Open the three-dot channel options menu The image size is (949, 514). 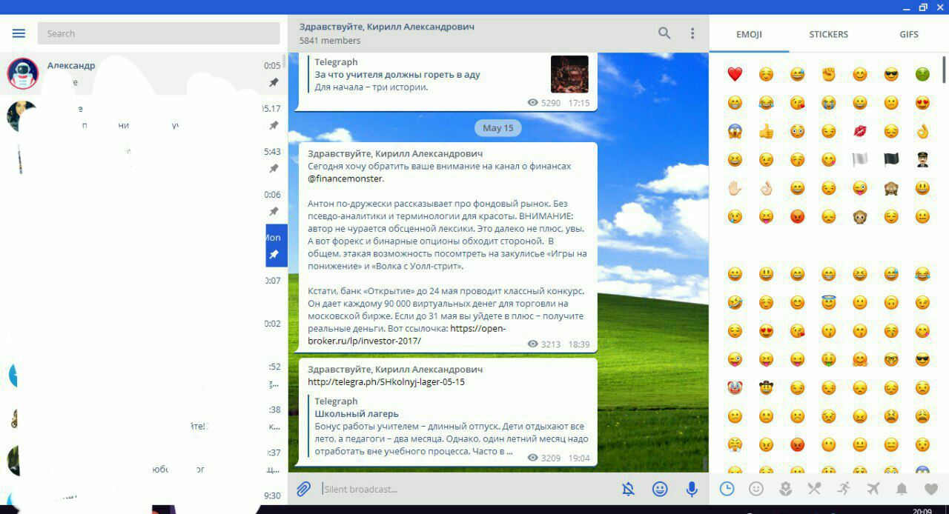click(692, 33)
